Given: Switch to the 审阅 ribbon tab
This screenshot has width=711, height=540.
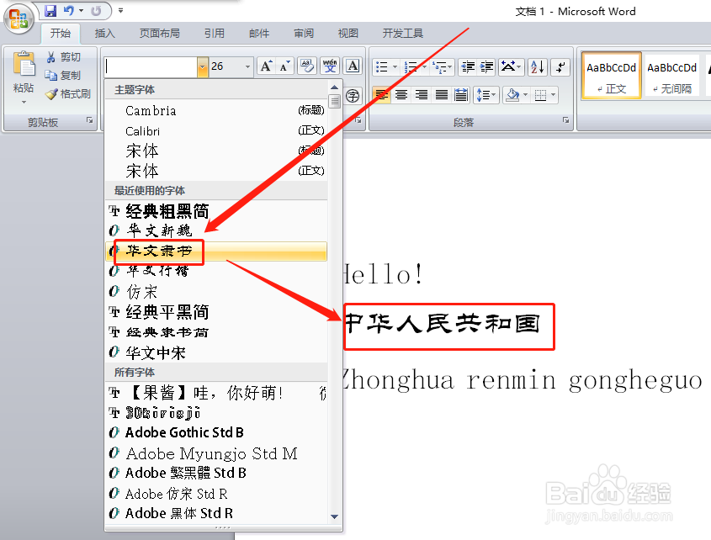Looking at the screenshot, I should click(303, 34).
